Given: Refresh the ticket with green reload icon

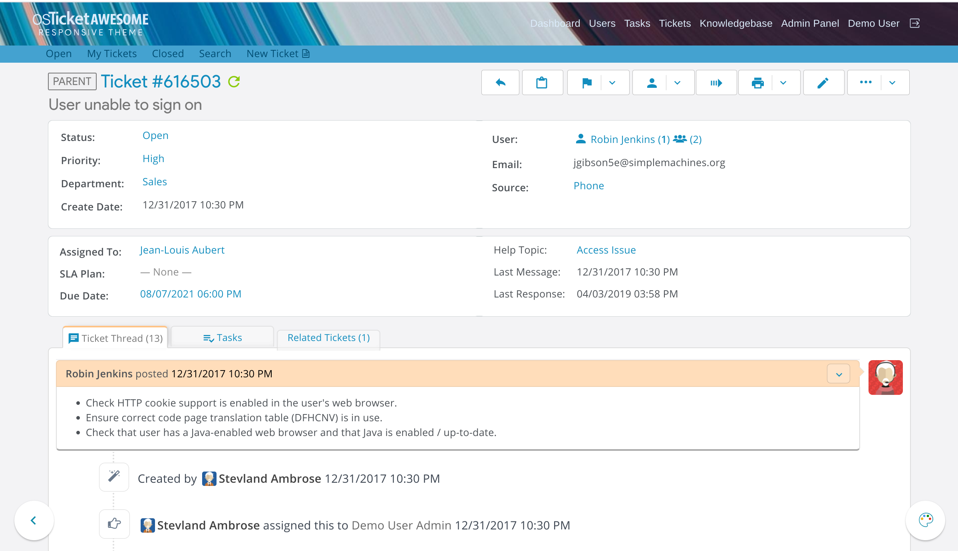Looking at the screenshot, I should coord(234,81).
